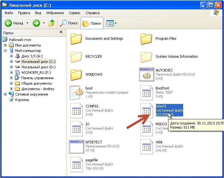This screenshot has width=224, height=178.
Task: Click MSDOS file name label
Action: coord(161,124)
